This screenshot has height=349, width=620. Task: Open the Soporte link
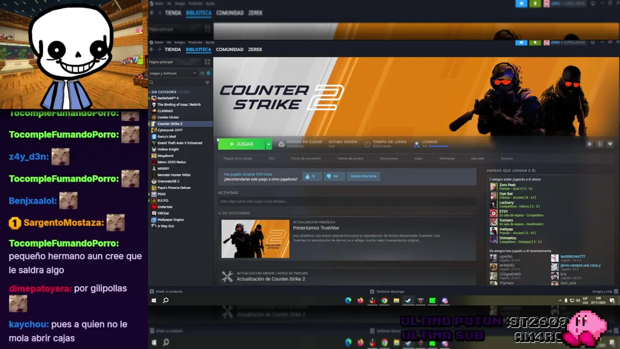click(x=507, y=159)
